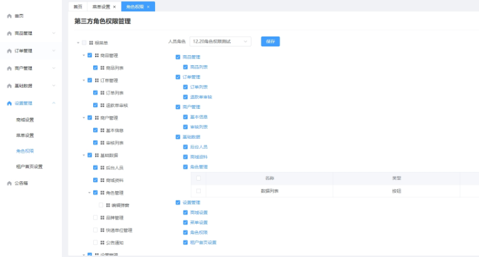479x257 pixels.
Task: Open sidebar submenu item 菜单设置
Action: coord(25,135)
